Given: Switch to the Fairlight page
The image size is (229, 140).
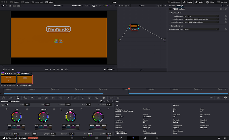Looking at the screenshot, I should (145, 138).
